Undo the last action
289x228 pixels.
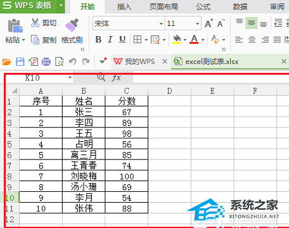tap(73, 62)
